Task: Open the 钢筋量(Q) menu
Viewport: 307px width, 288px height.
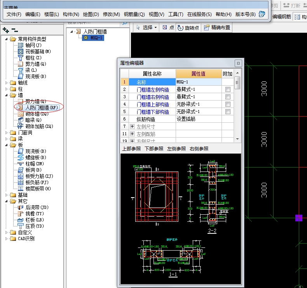Action: click(x=134, y=14)
